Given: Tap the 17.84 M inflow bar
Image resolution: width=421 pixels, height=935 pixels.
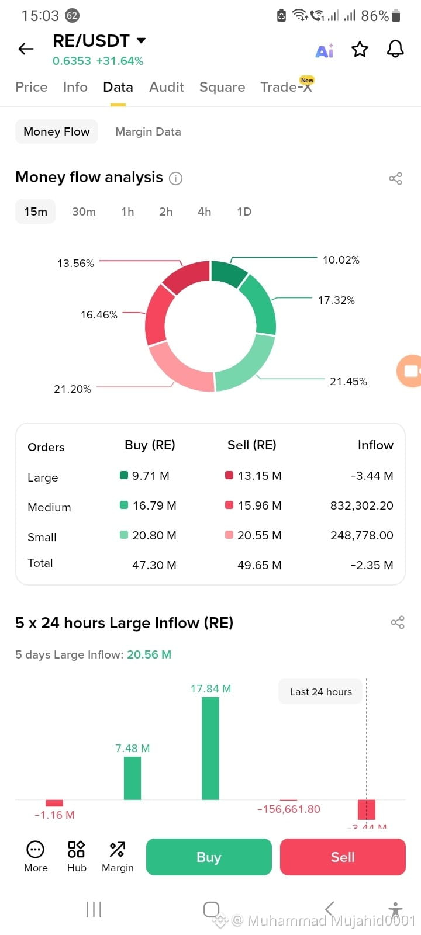Looking at the screenshot, I should click(x=210, y=748).
